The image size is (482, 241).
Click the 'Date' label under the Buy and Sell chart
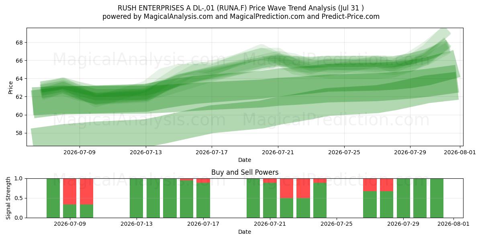pyautogui.click(x=245, y=232)
